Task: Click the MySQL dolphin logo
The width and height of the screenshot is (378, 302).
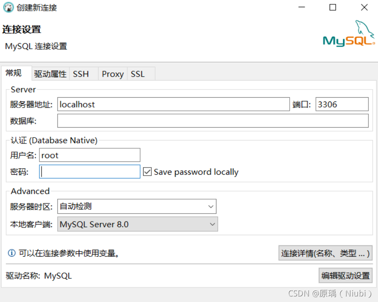Action: tap(349, 34)
